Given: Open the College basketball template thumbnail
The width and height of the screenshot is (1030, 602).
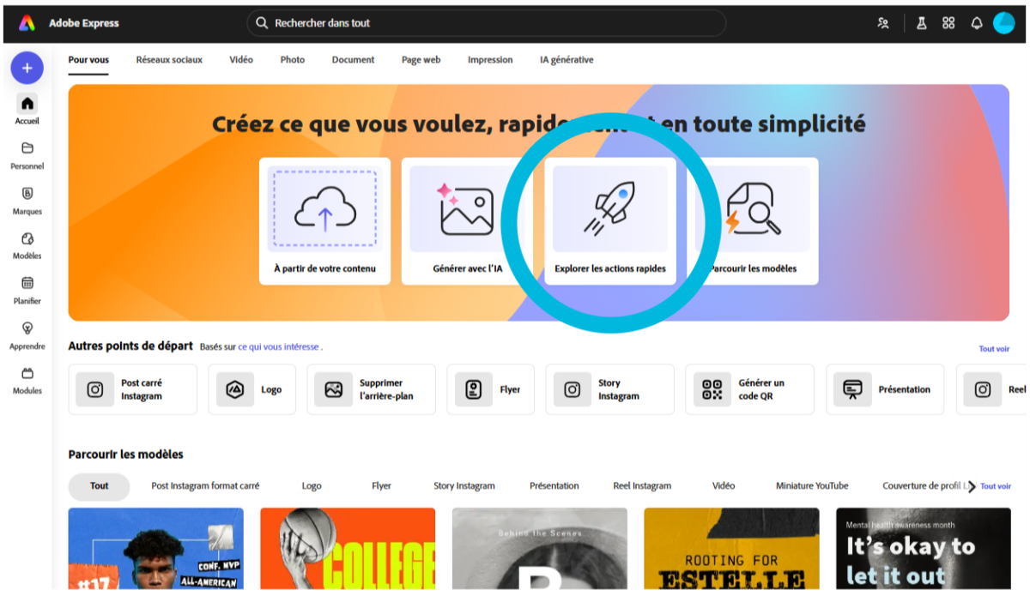Looking at the screenshot, I should (x=348, y=549).
